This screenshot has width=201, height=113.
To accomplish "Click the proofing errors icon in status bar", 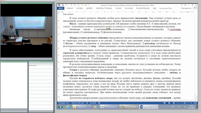I will 87,103.
